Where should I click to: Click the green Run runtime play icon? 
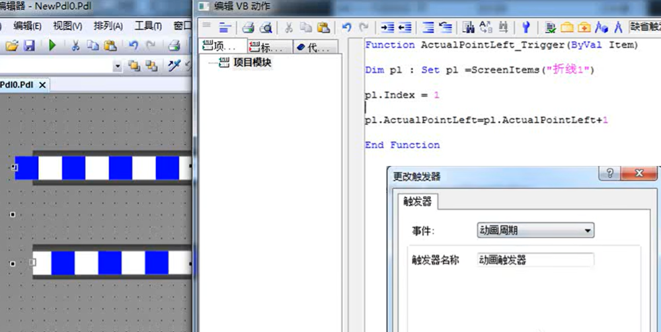point(52,46)
